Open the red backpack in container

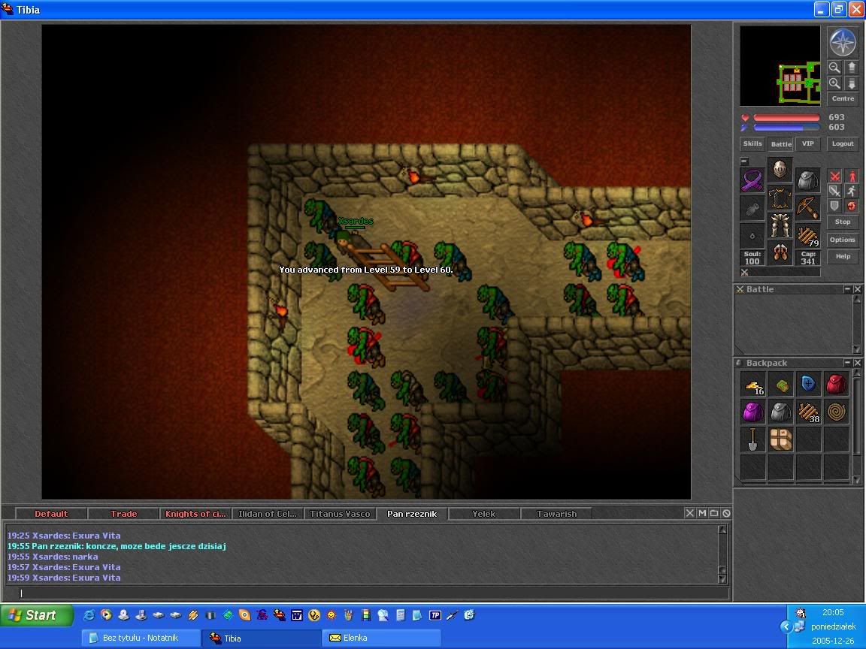tap(836, 384)
